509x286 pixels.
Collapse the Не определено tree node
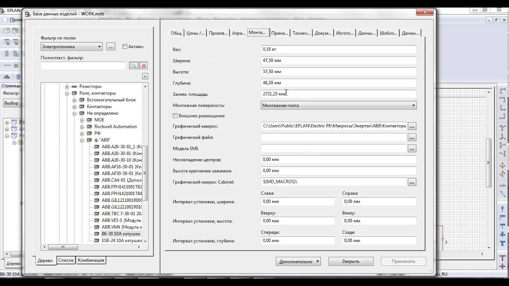pos(74,113)
